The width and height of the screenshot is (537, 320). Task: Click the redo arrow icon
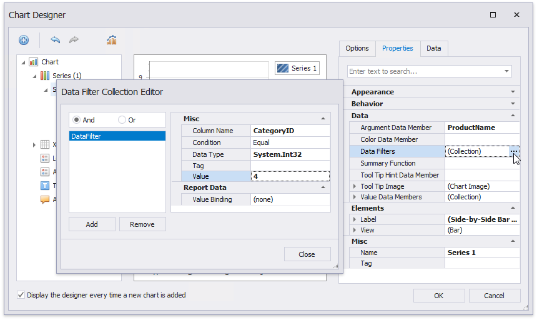click(74, 40)
